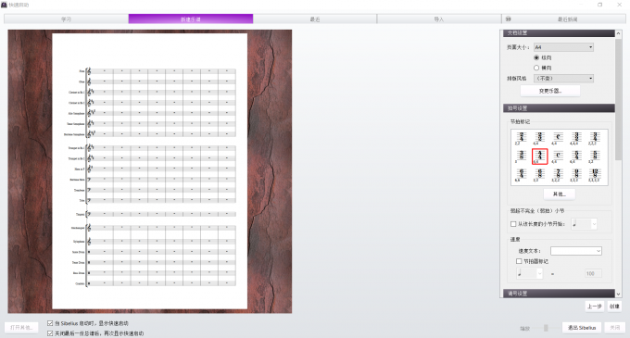Collapse the 文档设置 document settings section

(x=559, y=33)
